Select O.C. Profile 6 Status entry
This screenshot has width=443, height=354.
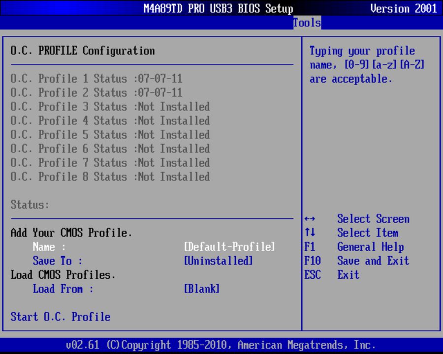click(x=109, y=148)
